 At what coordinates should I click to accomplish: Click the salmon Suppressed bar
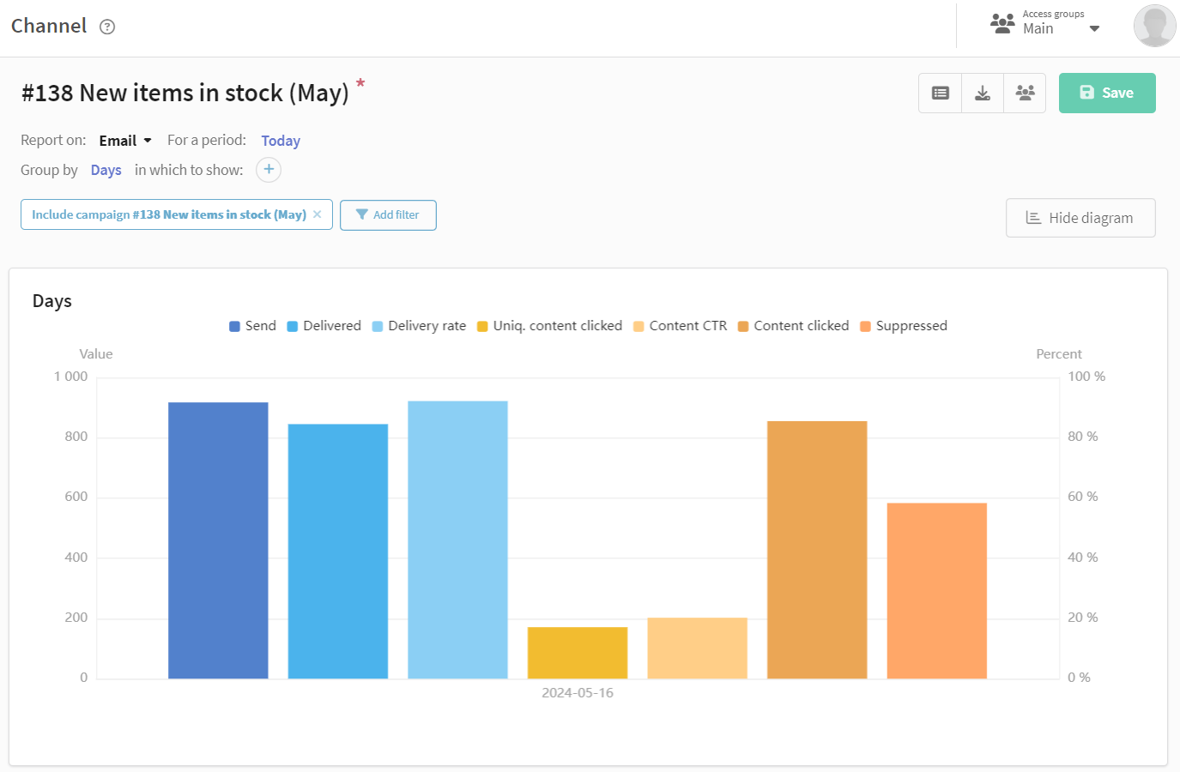[x=937, y=591]
